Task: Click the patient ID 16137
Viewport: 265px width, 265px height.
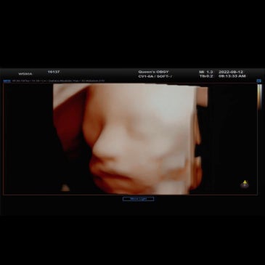Action: tap(54, 72)
